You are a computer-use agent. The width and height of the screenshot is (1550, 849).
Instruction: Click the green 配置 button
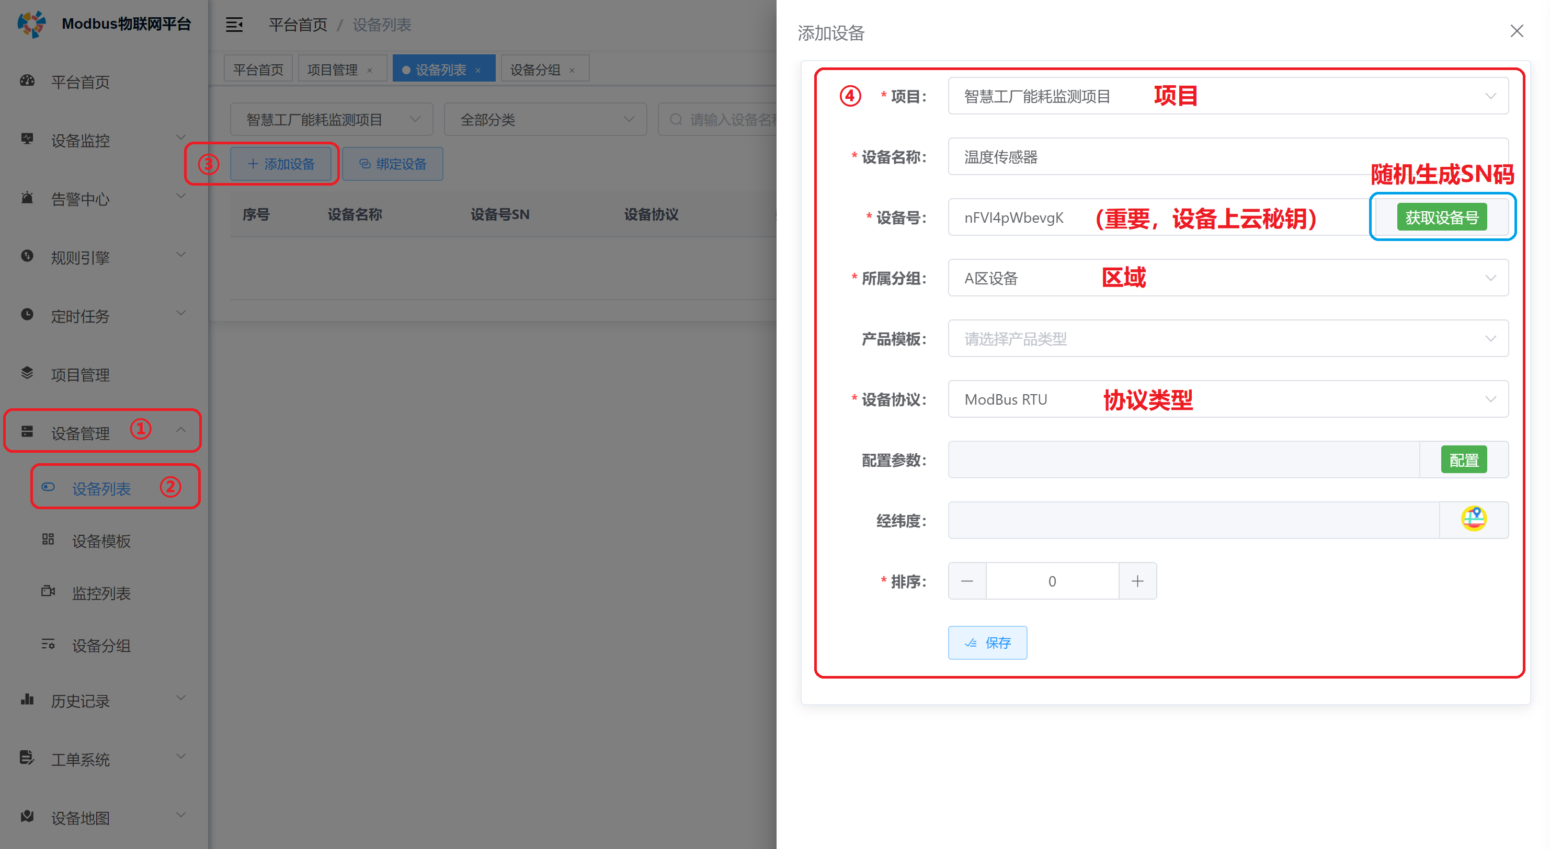pyautogui.click(x=1464, y=460)
